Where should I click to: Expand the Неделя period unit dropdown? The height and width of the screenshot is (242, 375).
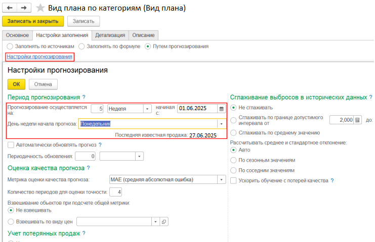pos(147,109)
